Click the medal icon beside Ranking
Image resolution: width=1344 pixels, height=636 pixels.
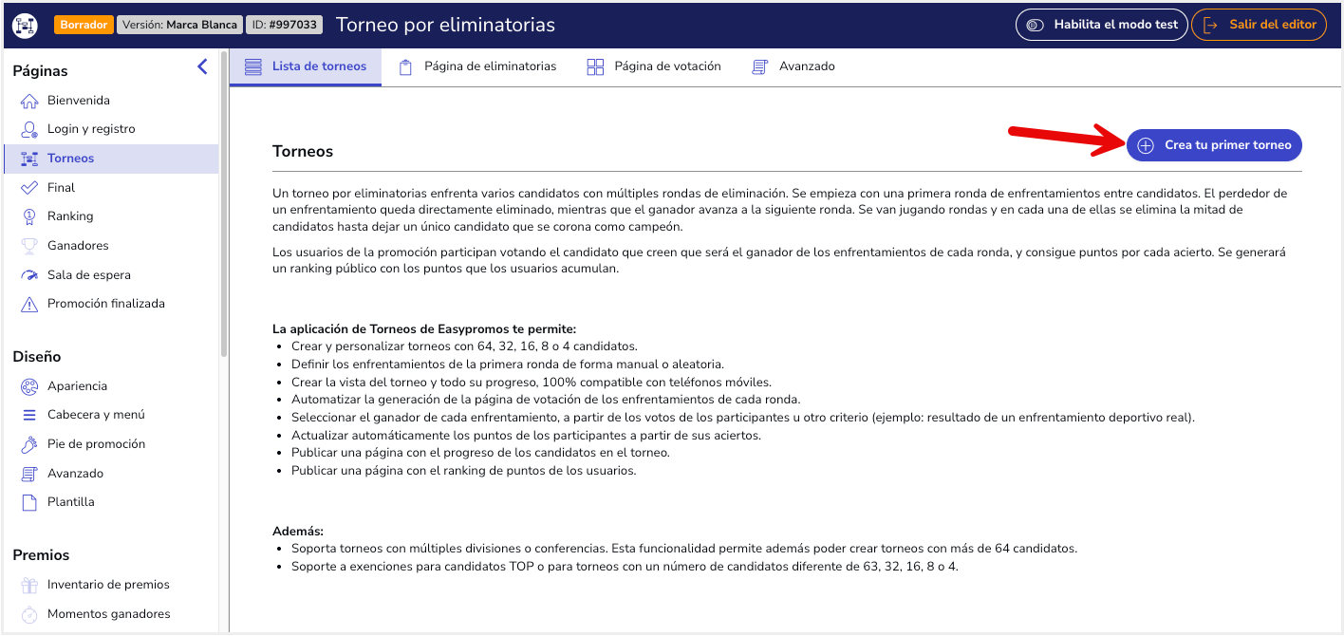click(x=29, y=216)
